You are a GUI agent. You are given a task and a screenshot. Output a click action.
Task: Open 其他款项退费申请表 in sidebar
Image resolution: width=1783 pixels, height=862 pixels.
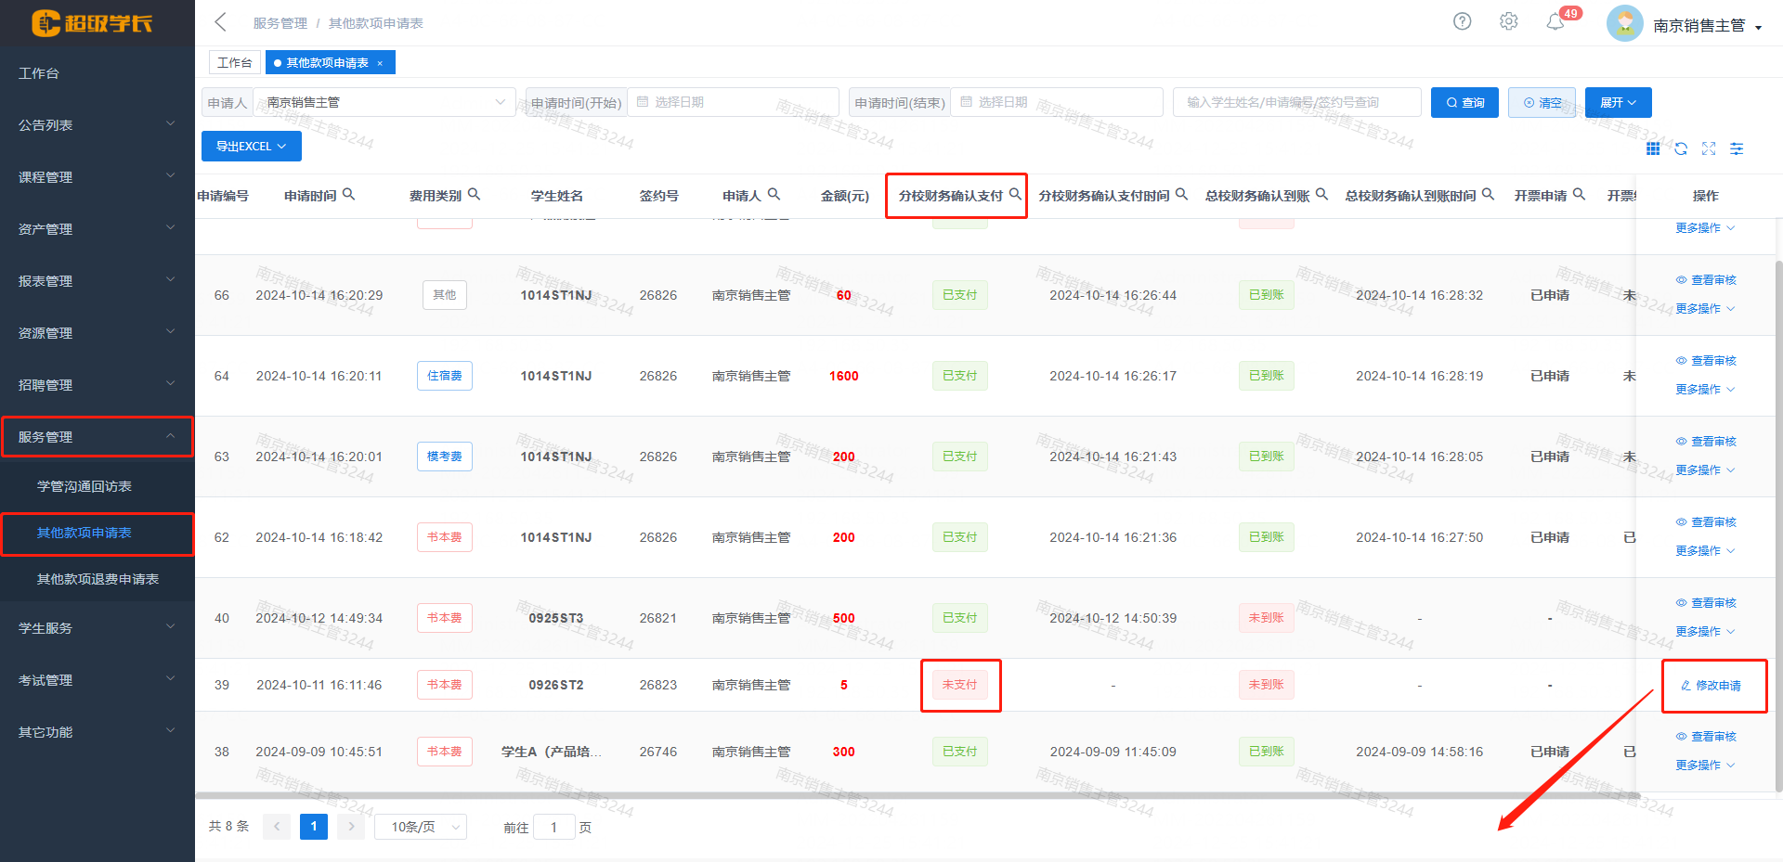[98, 579]
